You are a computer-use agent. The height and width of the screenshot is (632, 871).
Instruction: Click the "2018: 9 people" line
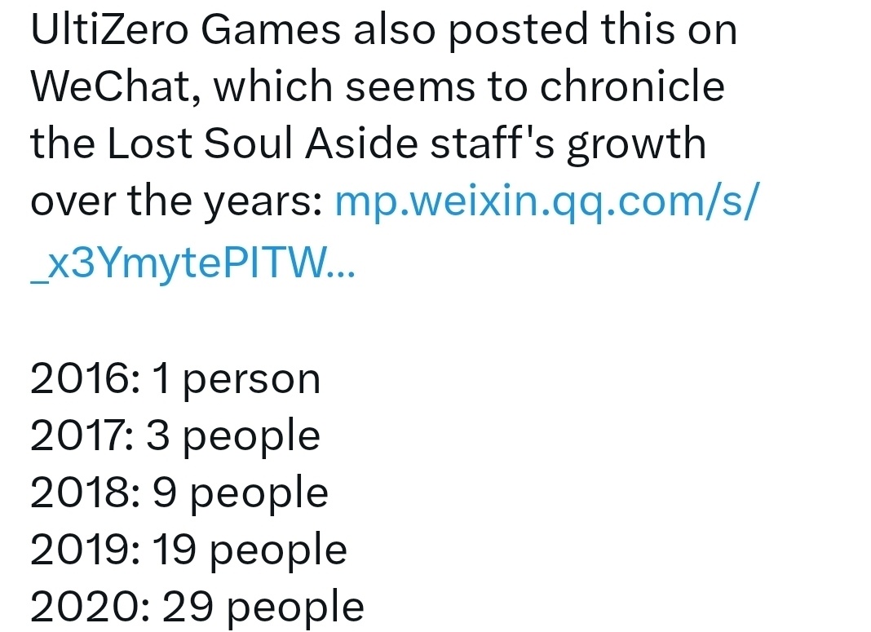coord(179,493)
